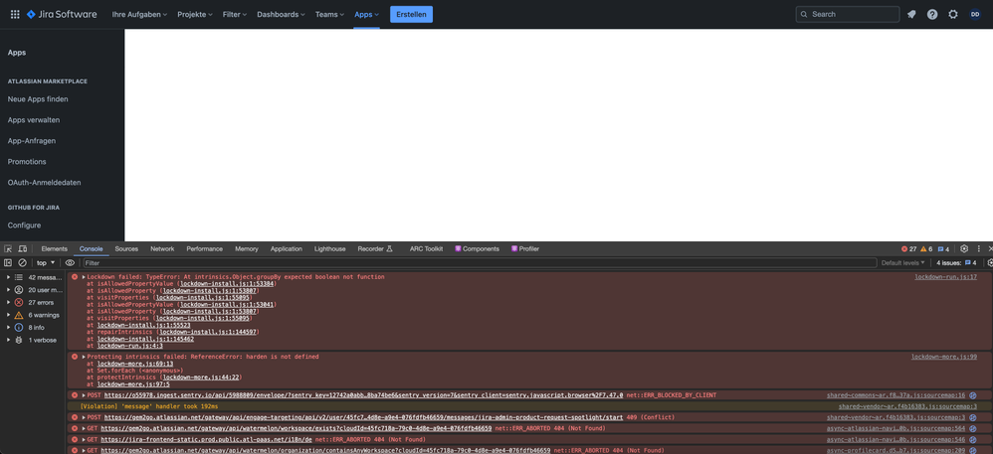Click the network icon on the workspace/exists row
The width and height of the screenshot is (993, 454).
tap(973, 428)
